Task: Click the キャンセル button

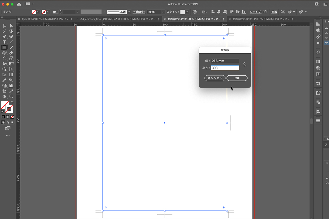Action: click(x=215, y=78)
